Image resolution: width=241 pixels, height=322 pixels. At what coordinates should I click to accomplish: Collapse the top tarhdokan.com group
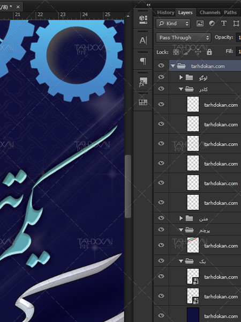click(173, 66)
